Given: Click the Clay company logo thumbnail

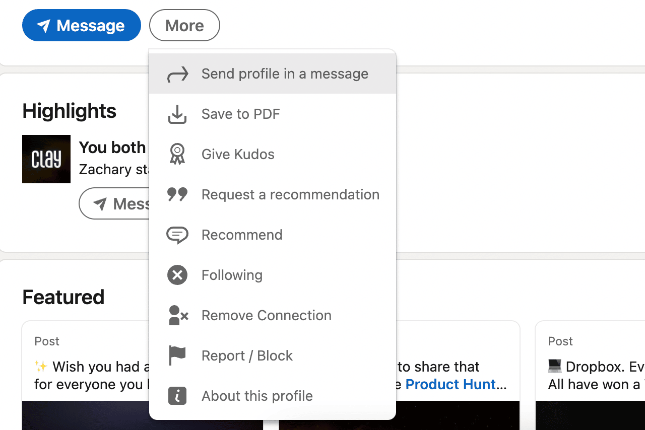Looking at the screenshot, I should point(46,159).
